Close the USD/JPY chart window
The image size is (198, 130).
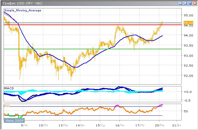click(194, 3)
